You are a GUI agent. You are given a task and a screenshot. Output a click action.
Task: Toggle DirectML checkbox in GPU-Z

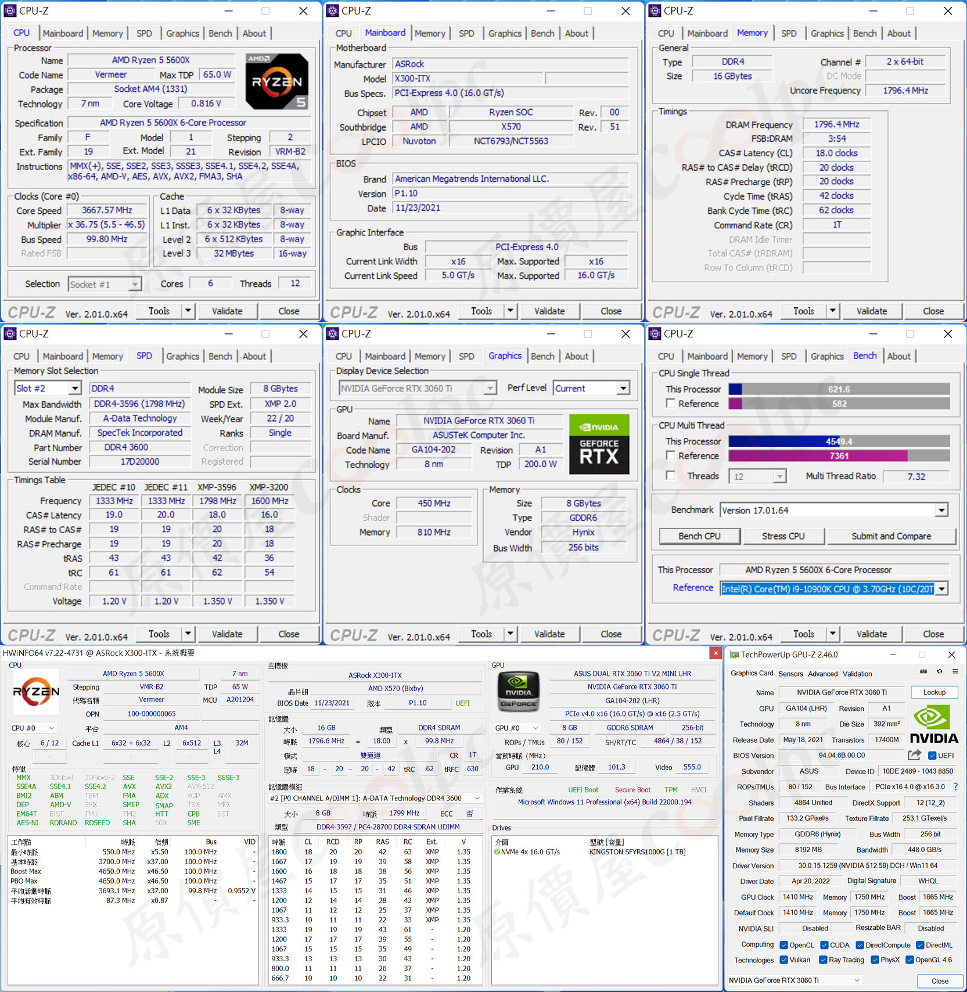[920, 945]
